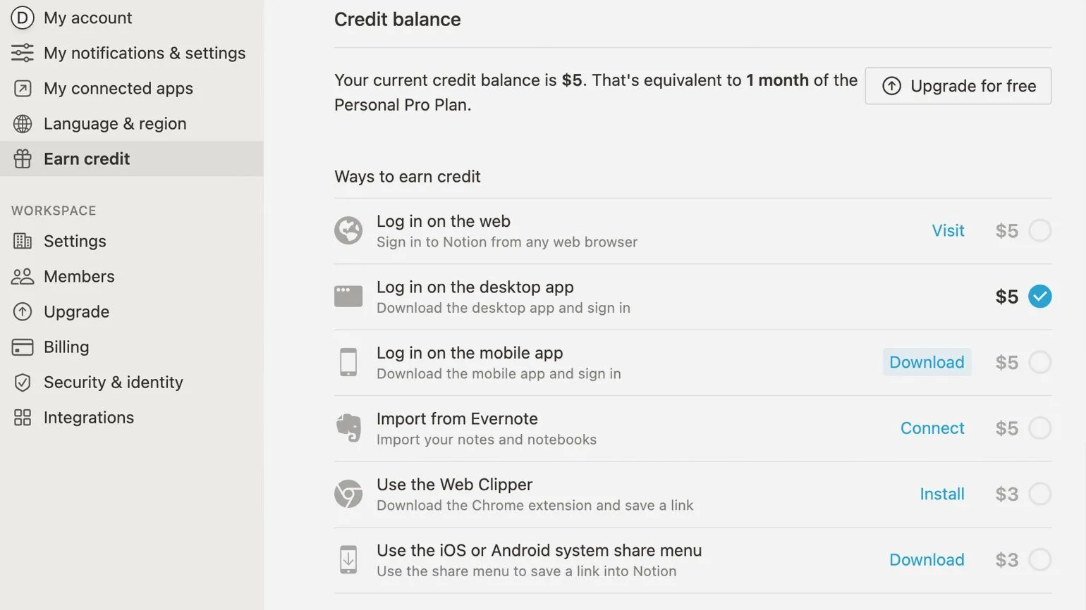Click Install for the Web Clipper
The image size is (1086, 610).
941,494
